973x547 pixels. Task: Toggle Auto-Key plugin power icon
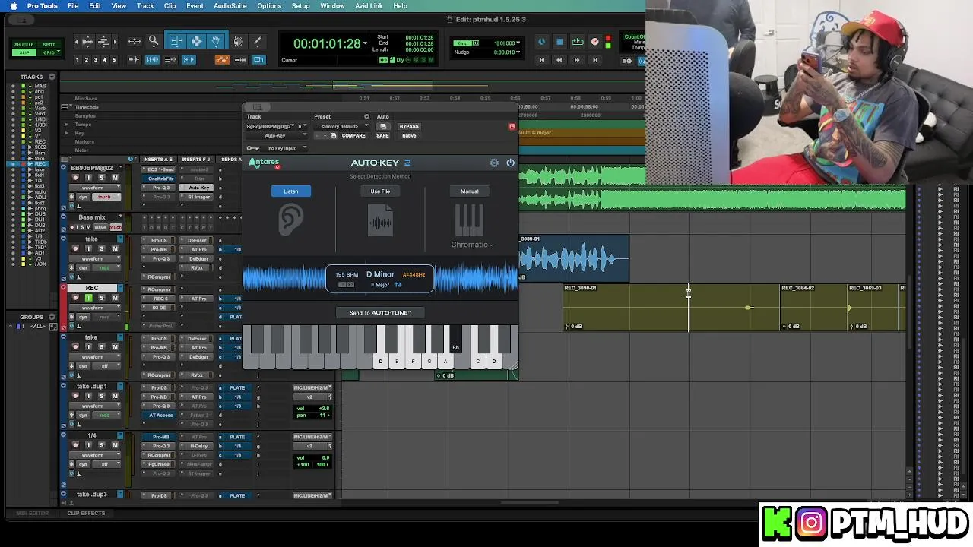coord(510,163)
